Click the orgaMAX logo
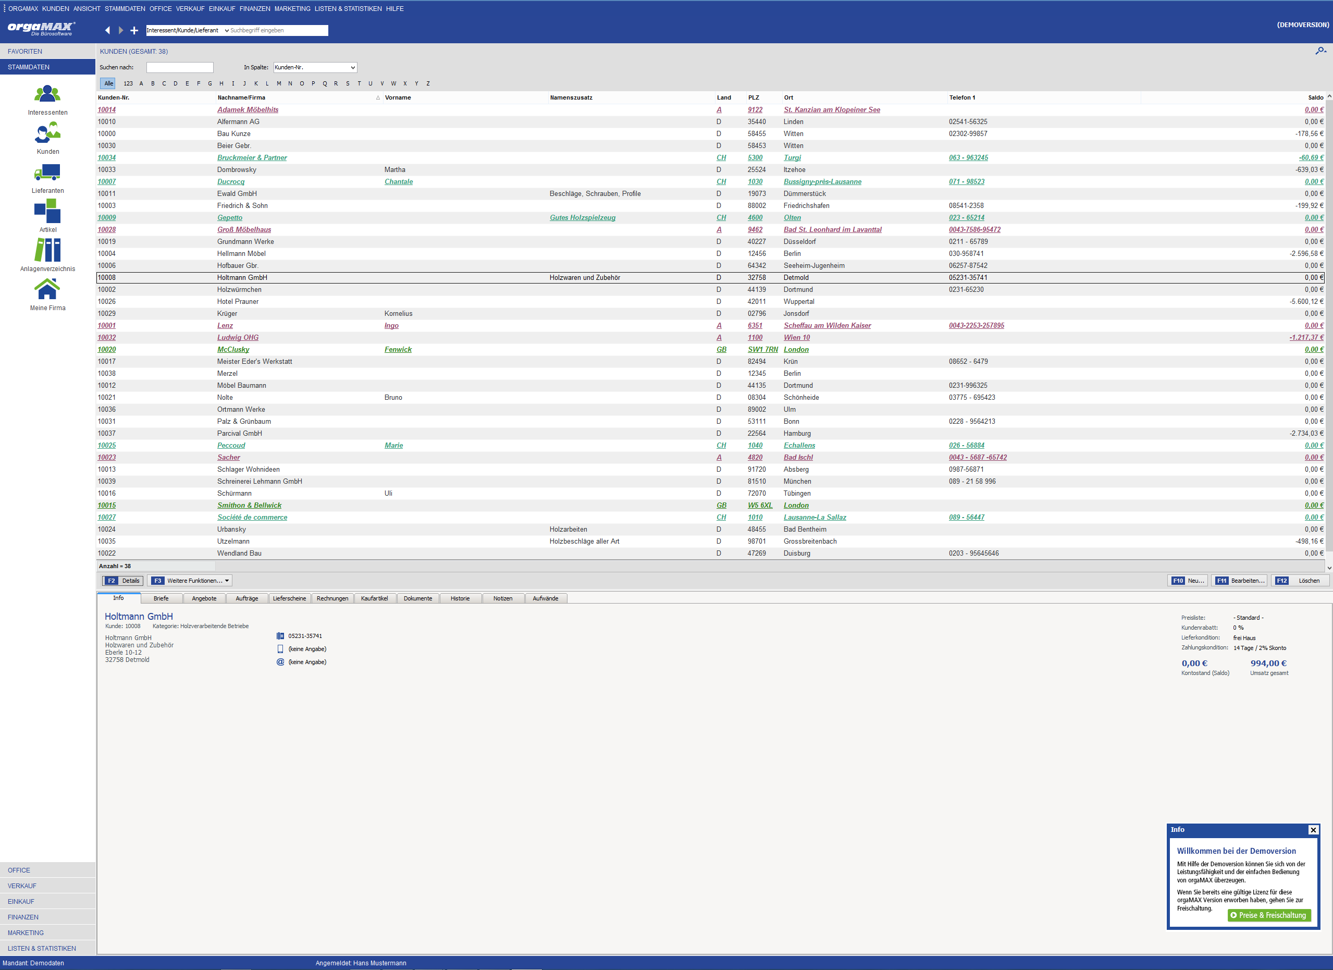Viewport: 1333px width, 970px height. (41, 28)
